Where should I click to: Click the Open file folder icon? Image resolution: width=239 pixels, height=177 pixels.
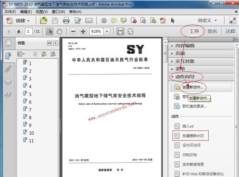point(43,21)
